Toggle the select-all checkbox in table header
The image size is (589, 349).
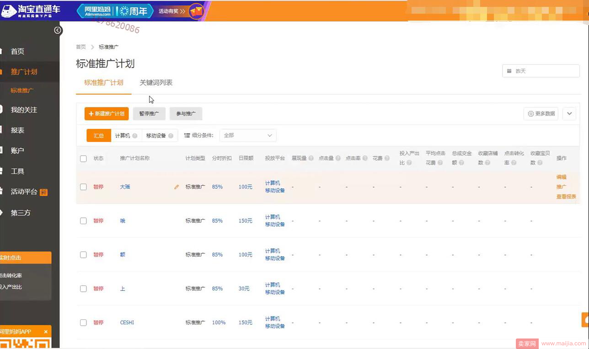pyautogui.click(x=83, y=159)
